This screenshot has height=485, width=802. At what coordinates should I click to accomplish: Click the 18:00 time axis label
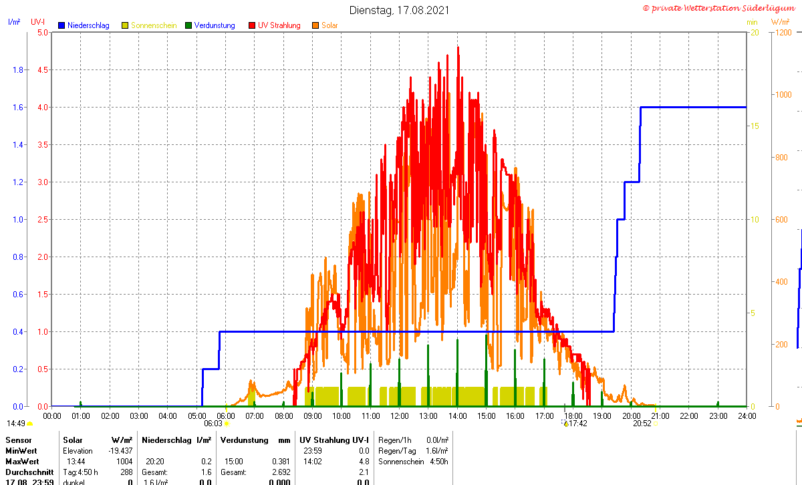pos(573,416)
